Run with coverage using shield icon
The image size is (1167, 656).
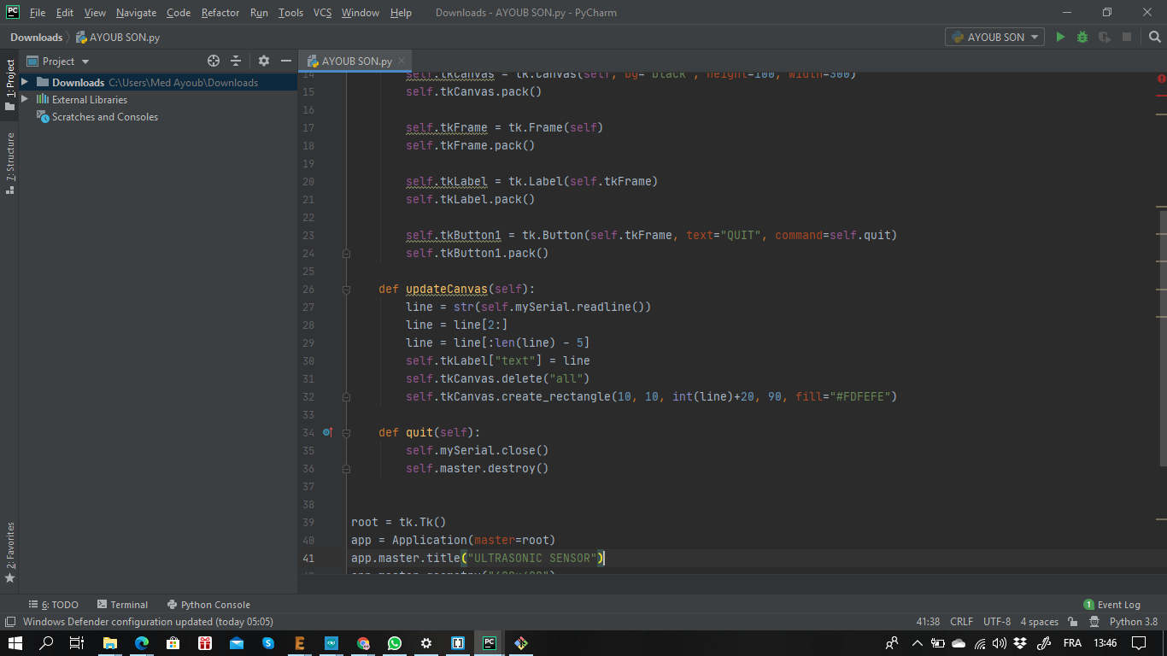pyautogui.click(x=1105, y=37)
